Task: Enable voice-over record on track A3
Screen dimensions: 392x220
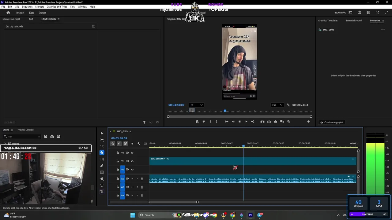Action: click(x=142, y=195)
